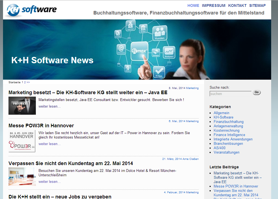
Task: Select the Integrierte Anwendungen category
Action: tap(233, 139)
